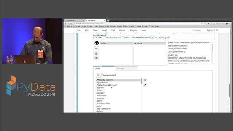Open the Widgets menu

(133, 31)
